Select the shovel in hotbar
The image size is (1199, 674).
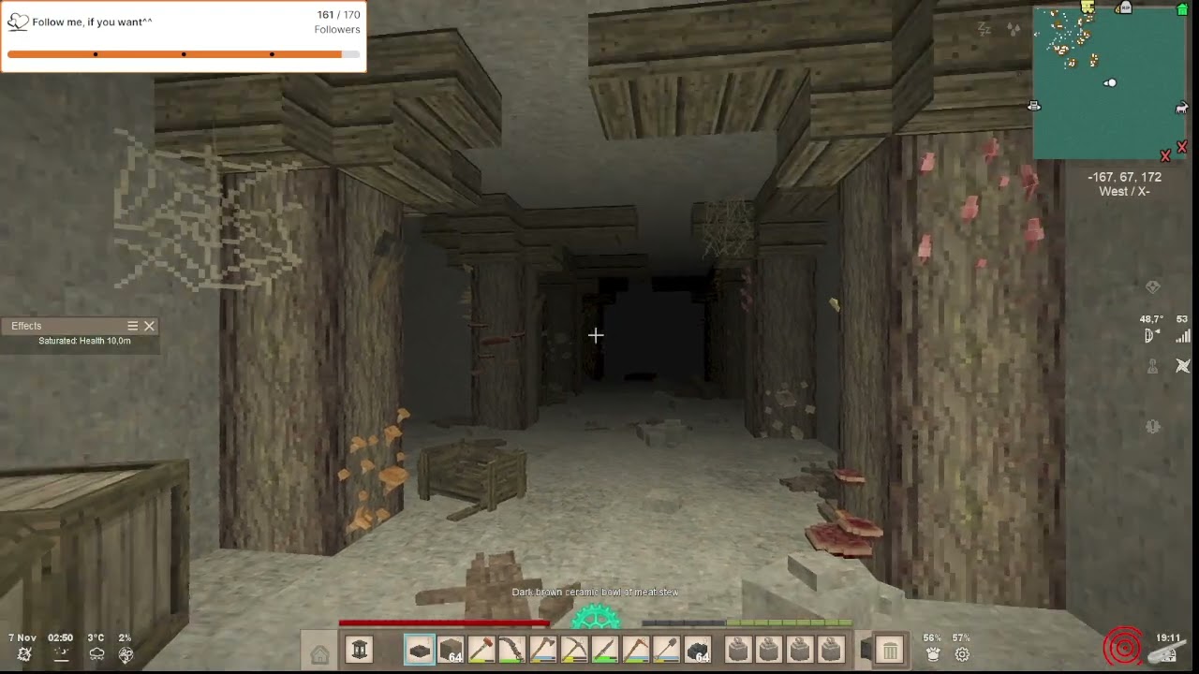(667, 650)
